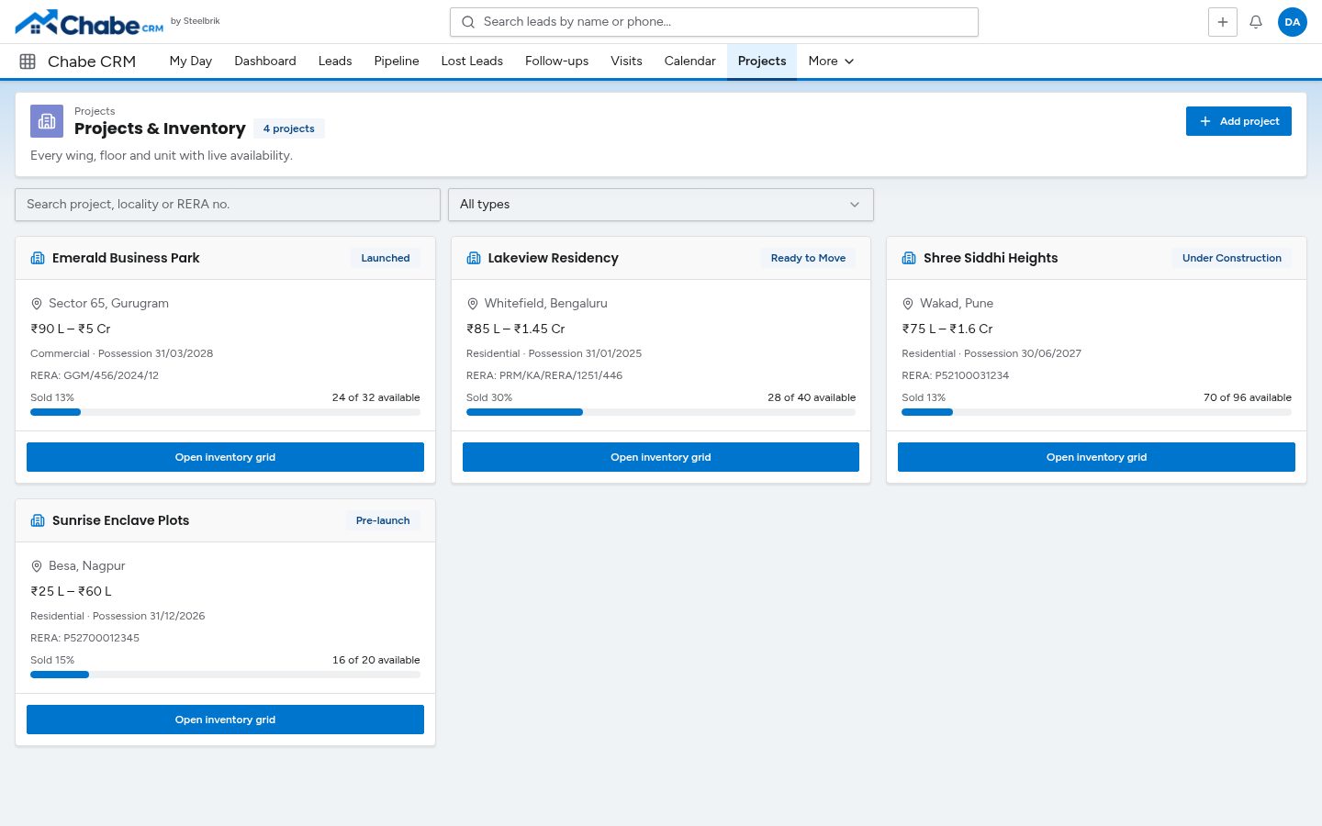Viewport: 1322px width, 826px height.
Task: Click the search magnifier icon in top bar
Action: (x=468, y=22)
